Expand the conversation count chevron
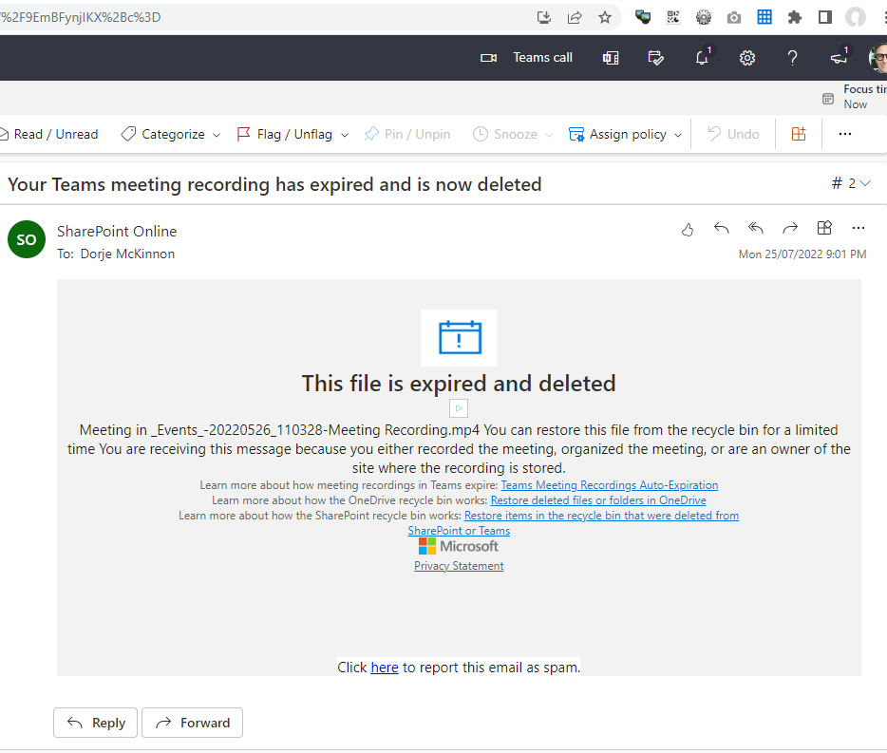This screenshot has width=887, height=753. tap(865, 183)
